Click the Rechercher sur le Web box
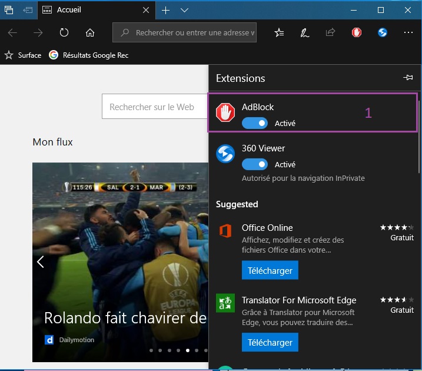Viewport: 422px width, 371px height. point(155,107)
